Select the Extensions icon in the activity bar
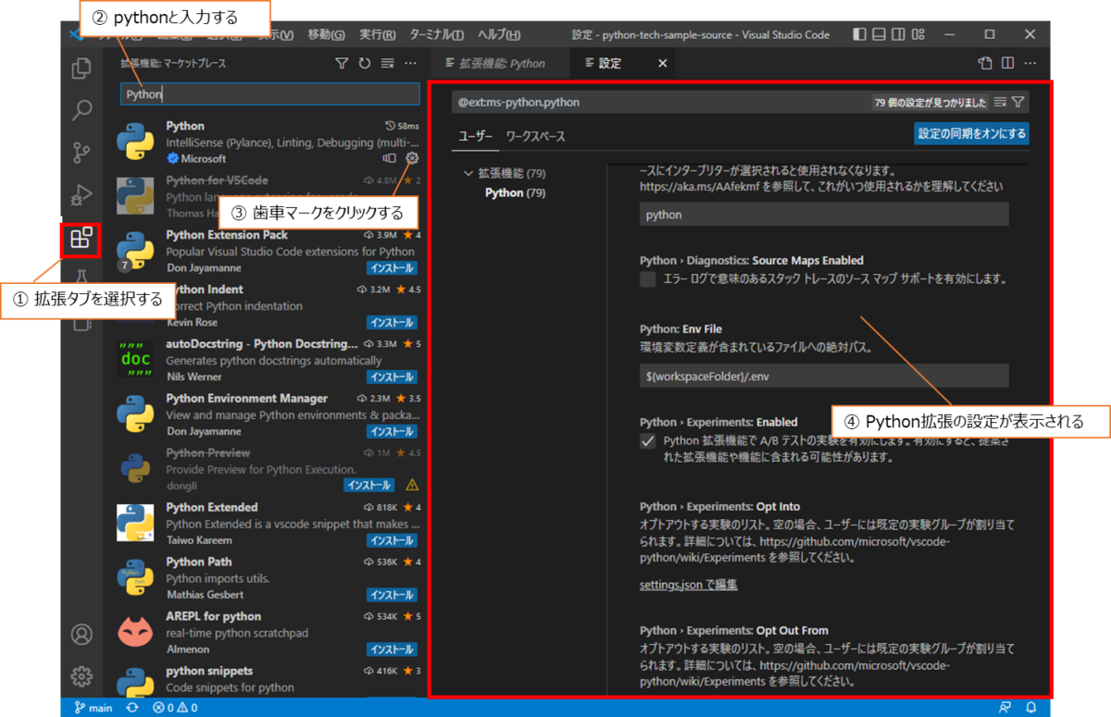The height and width of the screenshot is (717, 1111). (x=81, y=239)
